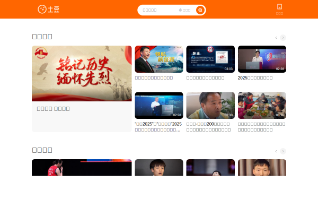318x199 pixels.
Task: Click the label under the phone icon
Action: click(279, 13)
